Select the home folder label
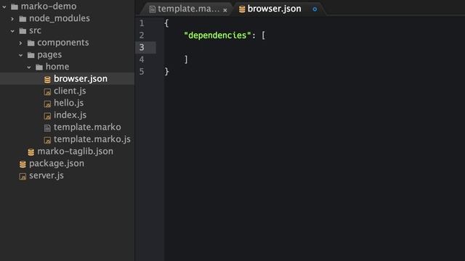This screenshot has width=465, height=261. (x=57, y=67)
